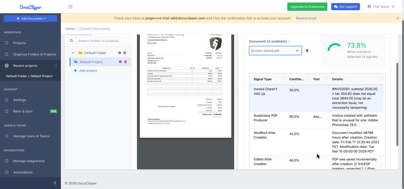Viewport: 404px width, 189px height.
Task: Click Add project link
Action: 85,71
